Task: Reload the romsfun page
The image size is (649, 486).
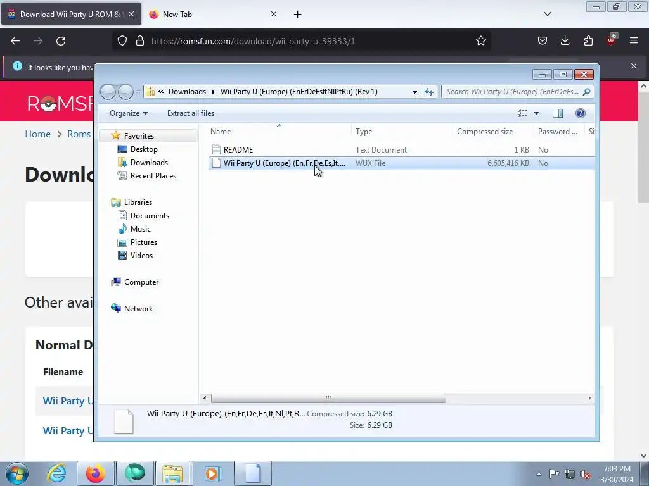Action: coord(61,41)
